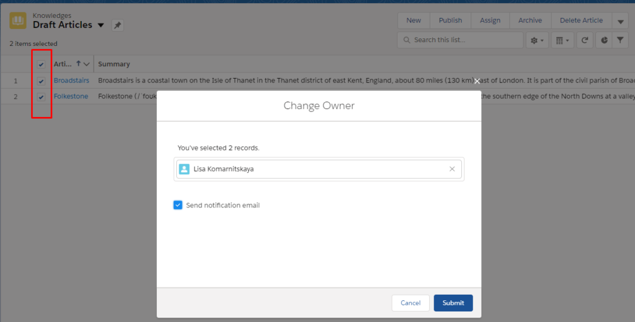Click the "You've selected 2 records" text

pyautogui.click(x=218, y=148)
